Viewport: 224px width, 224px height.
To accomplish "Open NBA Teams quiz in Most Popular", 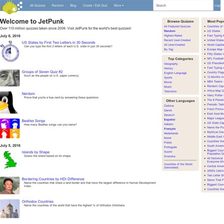I will (x=215, y=81).
